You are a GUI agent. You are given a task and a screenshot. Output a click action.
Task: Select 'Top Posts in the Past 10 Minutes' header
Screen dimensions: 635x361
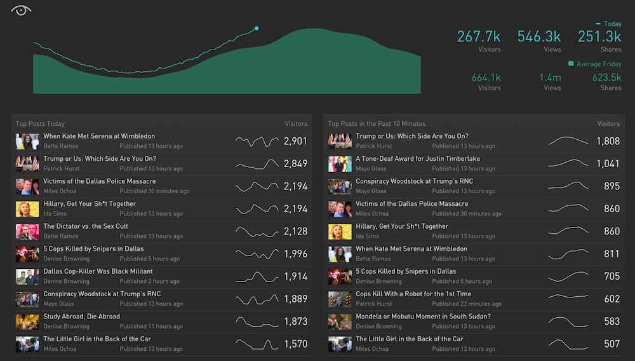click(377, 124)
